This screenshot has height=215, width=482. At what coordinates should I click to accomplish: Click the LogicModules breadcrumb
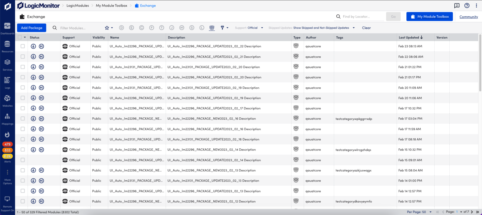(x=78, y=6)
